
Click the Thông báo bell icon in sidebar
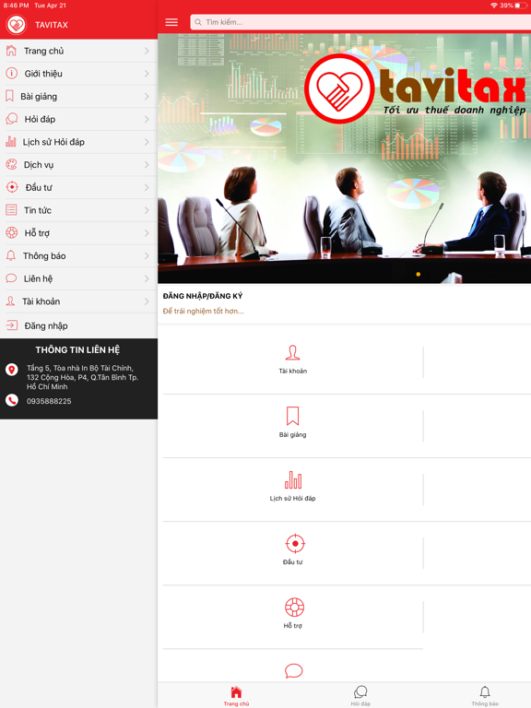coord(11,255)
